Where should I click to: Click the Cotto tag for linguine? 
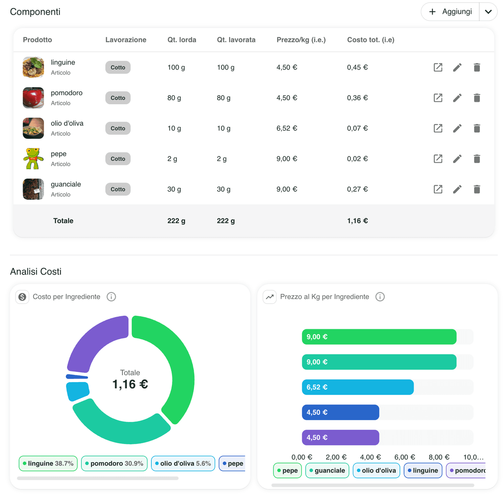[x=118, y=68]
